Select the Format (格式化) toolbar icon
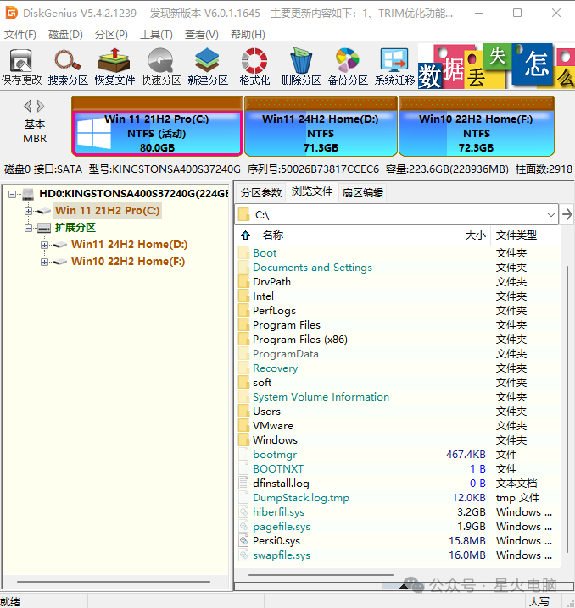575x608 pixels. (254, 67)
